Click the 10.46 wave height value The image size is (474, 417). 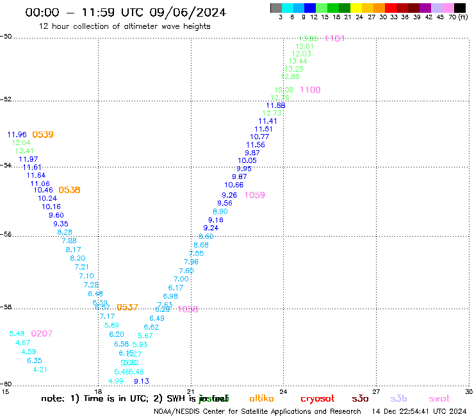[43, 190]
